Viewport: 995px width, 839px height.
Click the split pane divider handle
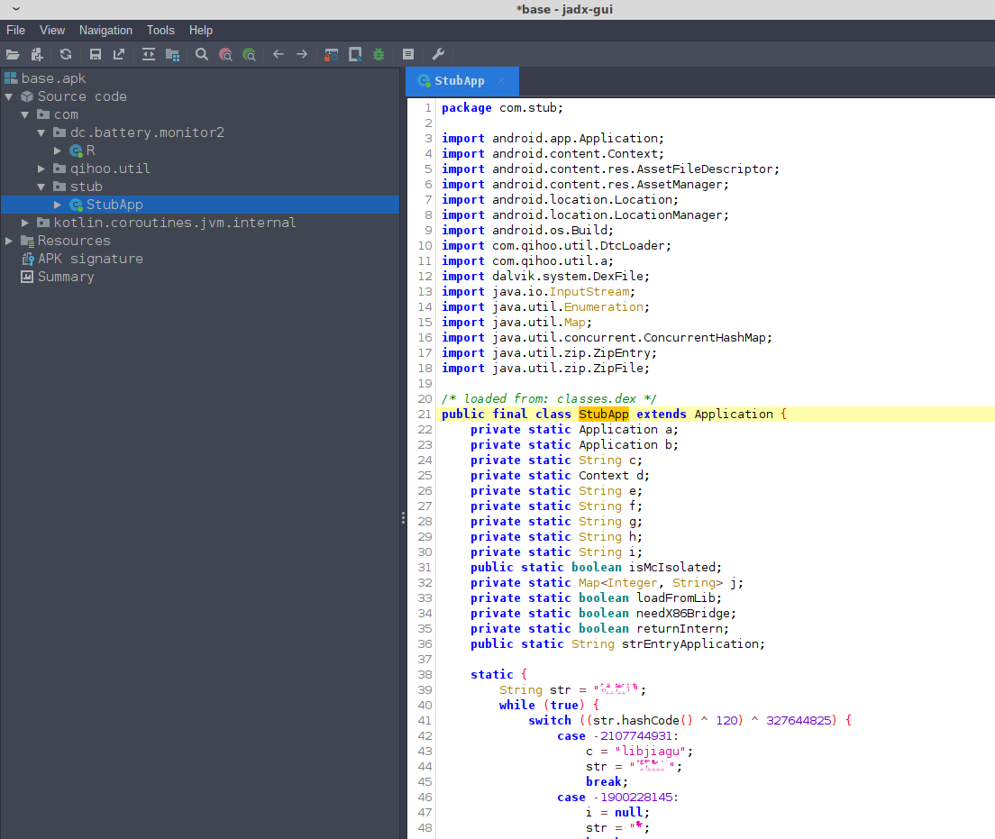pyautogui.click(x=403, y=517)
